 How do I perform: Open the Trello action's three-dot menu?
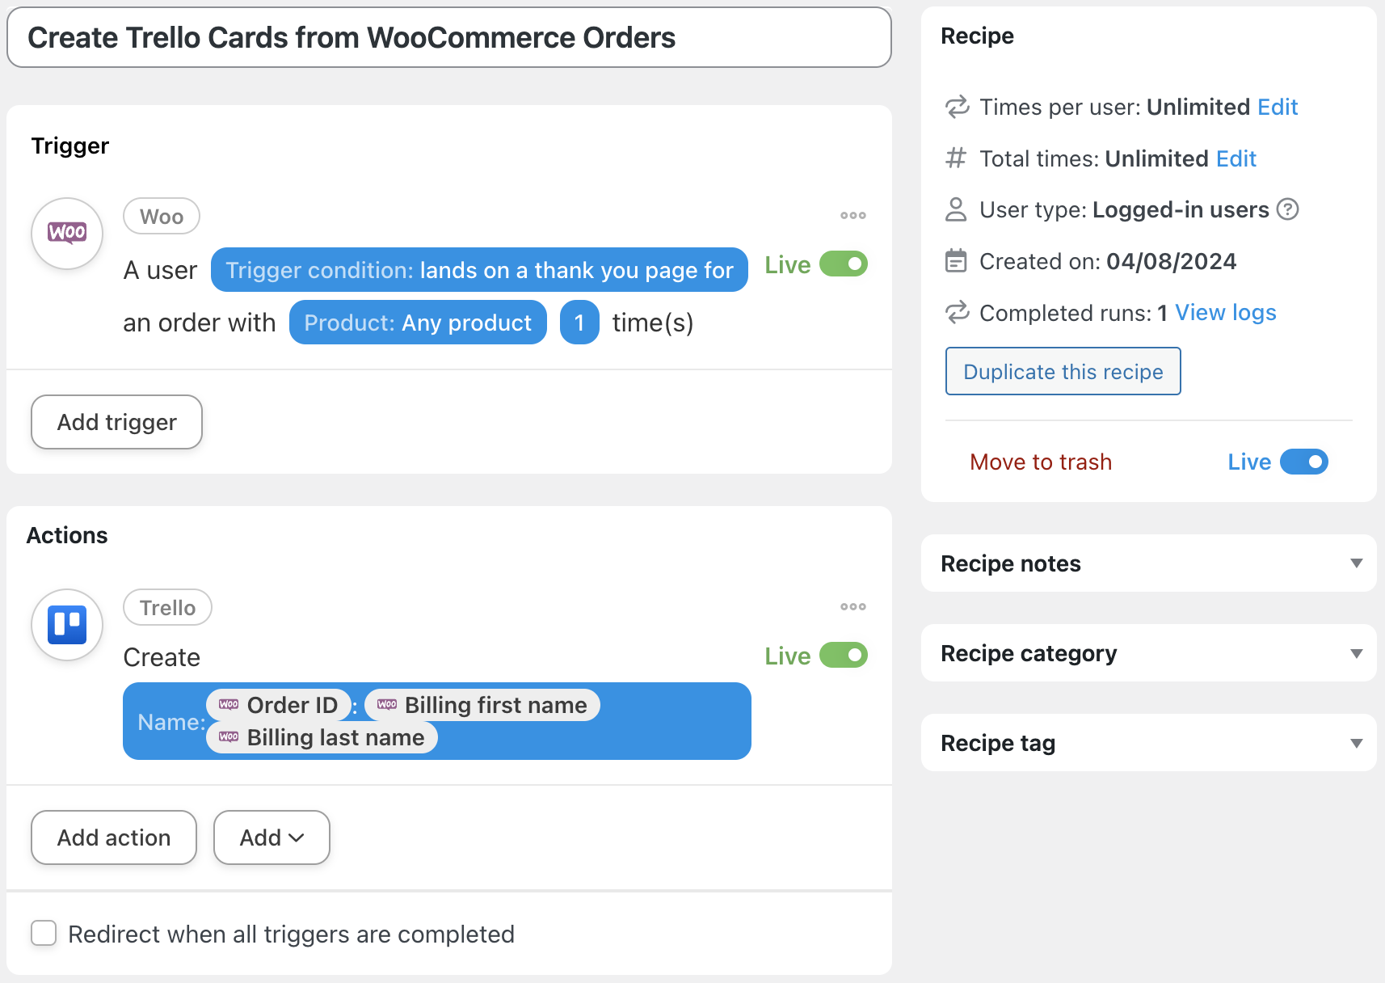852,607
